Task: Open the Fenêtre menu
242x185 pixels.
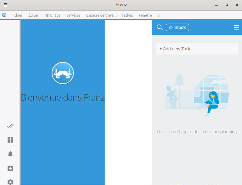Action: pyautogui.click(x=145, y=15)
